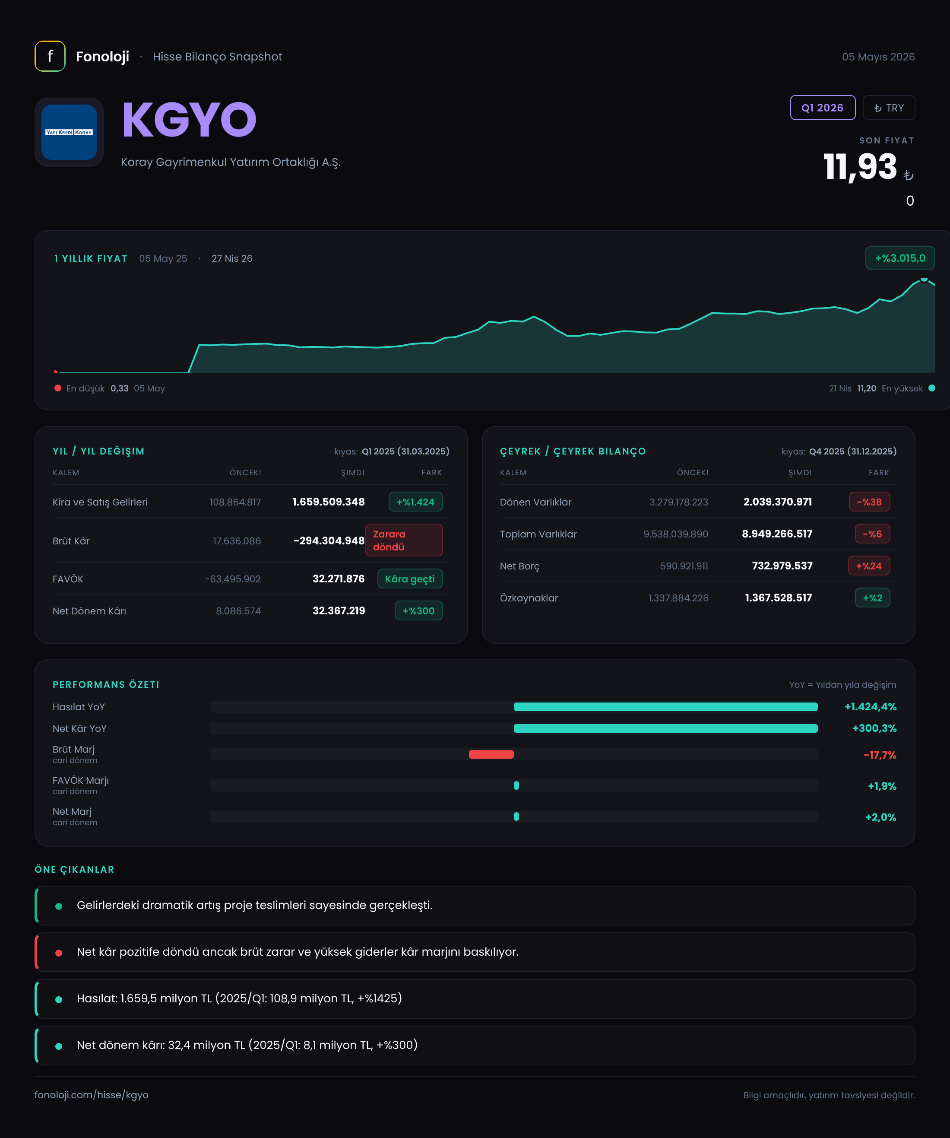Select the Q1 2026 period badge
This screenshot has width=950, height=1138.
[823, 108]
